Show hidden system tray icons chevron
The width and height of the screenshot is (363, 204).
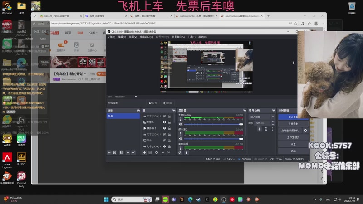314,199
